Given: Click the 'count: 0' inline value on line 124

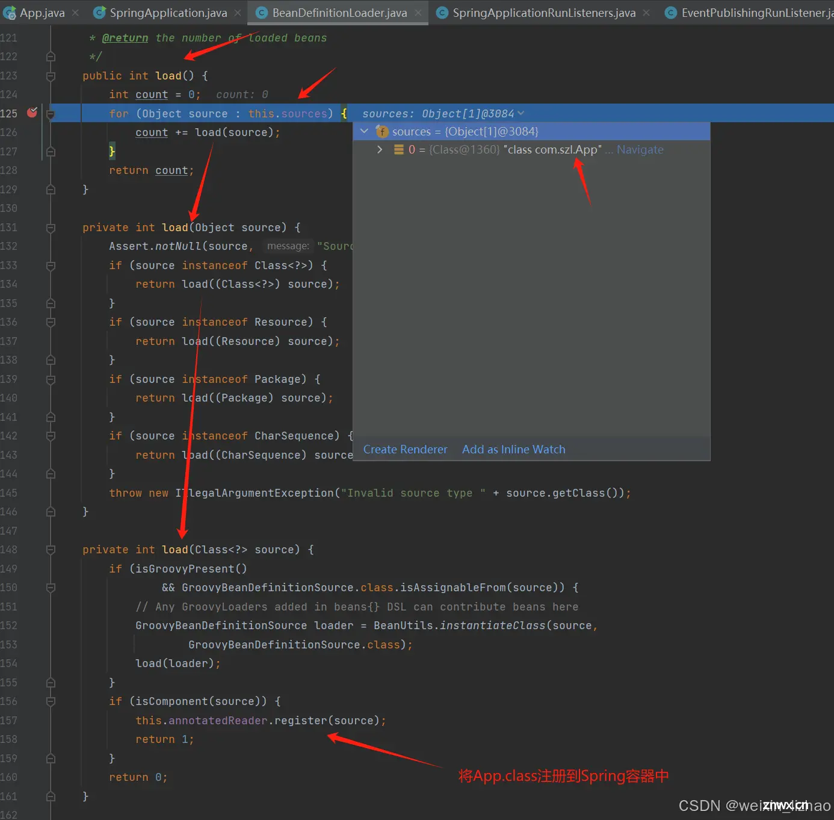Looking at the screenshot, I should click(x=242, y=95).
